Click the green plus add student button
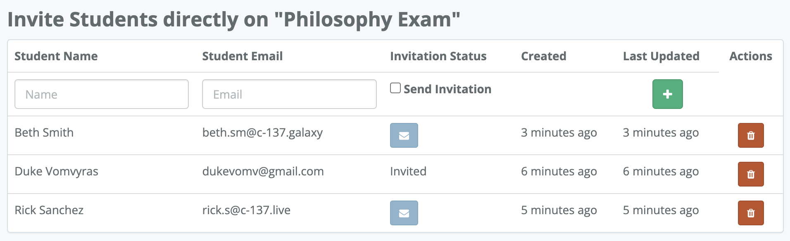Screen dimensions: 790x241 [x=667, y=94]
